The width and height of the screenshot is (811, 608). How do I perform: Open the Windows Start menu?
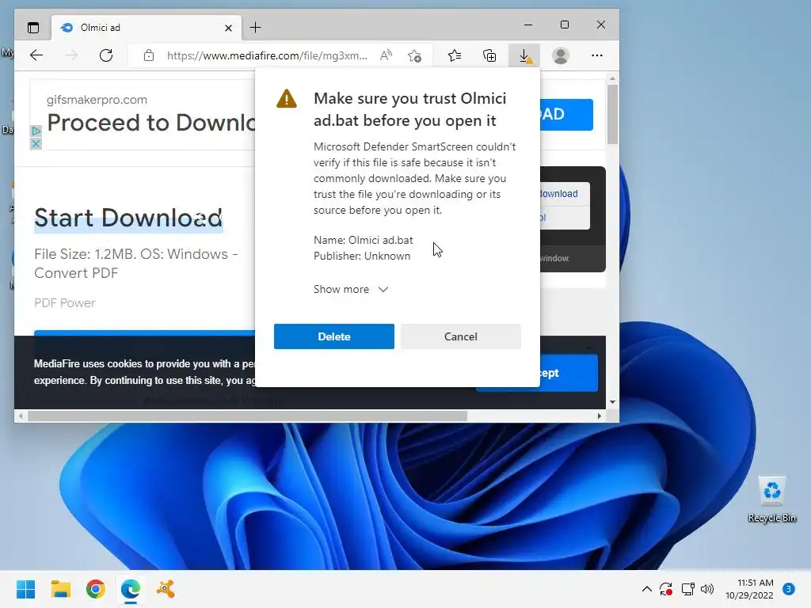click(26, 589)
